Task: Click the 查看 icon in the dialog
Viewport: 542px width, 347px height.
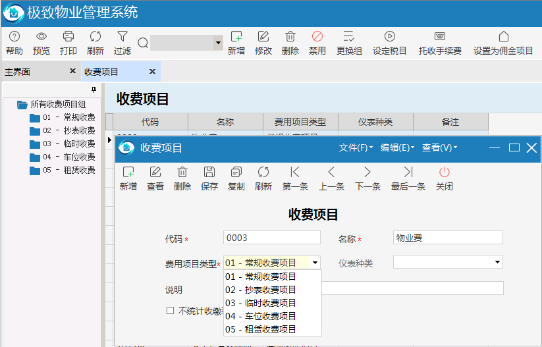Action: click(x=155, y=172)
